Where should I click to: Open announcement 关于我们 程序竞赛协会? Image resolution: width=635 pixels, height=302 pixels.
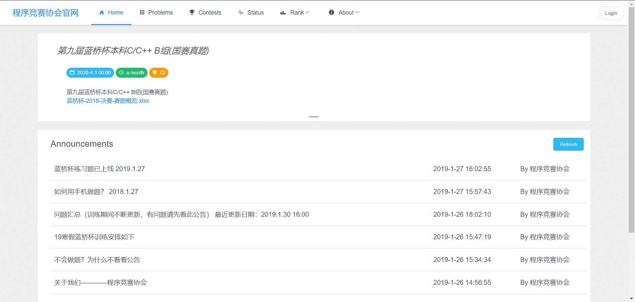point(101,283)
